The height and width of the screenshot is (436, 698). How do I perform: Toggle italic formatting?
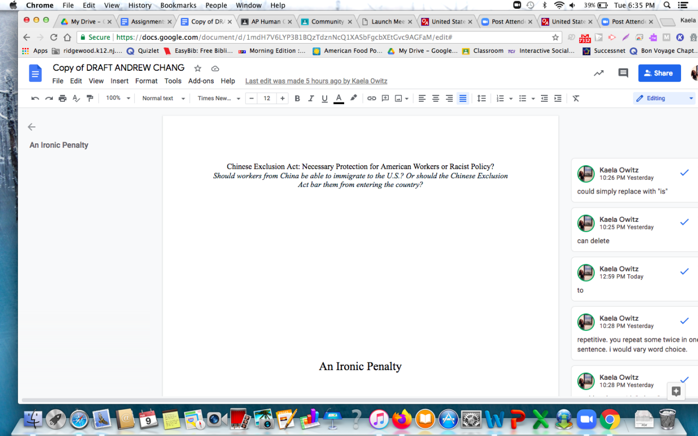point(311,99)
